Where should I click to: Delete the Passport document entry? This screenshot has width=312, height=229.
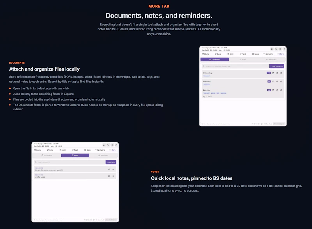click(281, 82)
